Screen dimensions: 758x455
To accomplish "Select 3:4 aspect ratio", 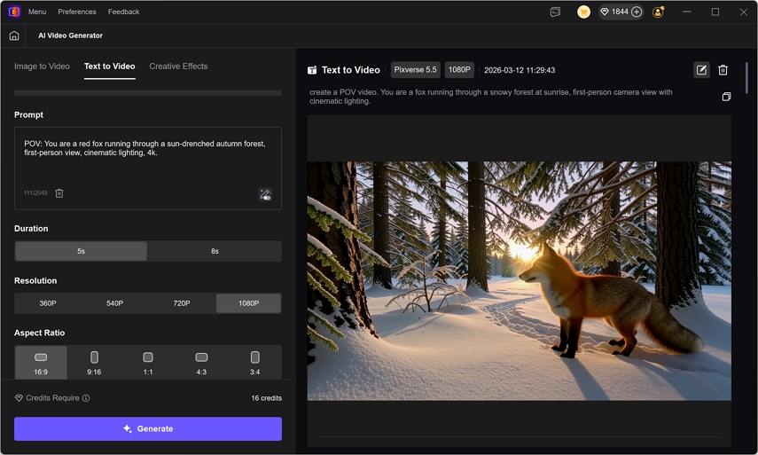I will tap(254, 363).
